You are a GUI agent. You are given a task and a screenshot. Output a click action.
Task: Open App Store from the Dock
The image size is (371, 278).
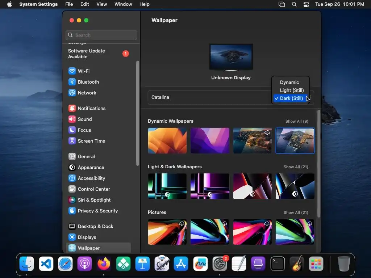point(181,264)
